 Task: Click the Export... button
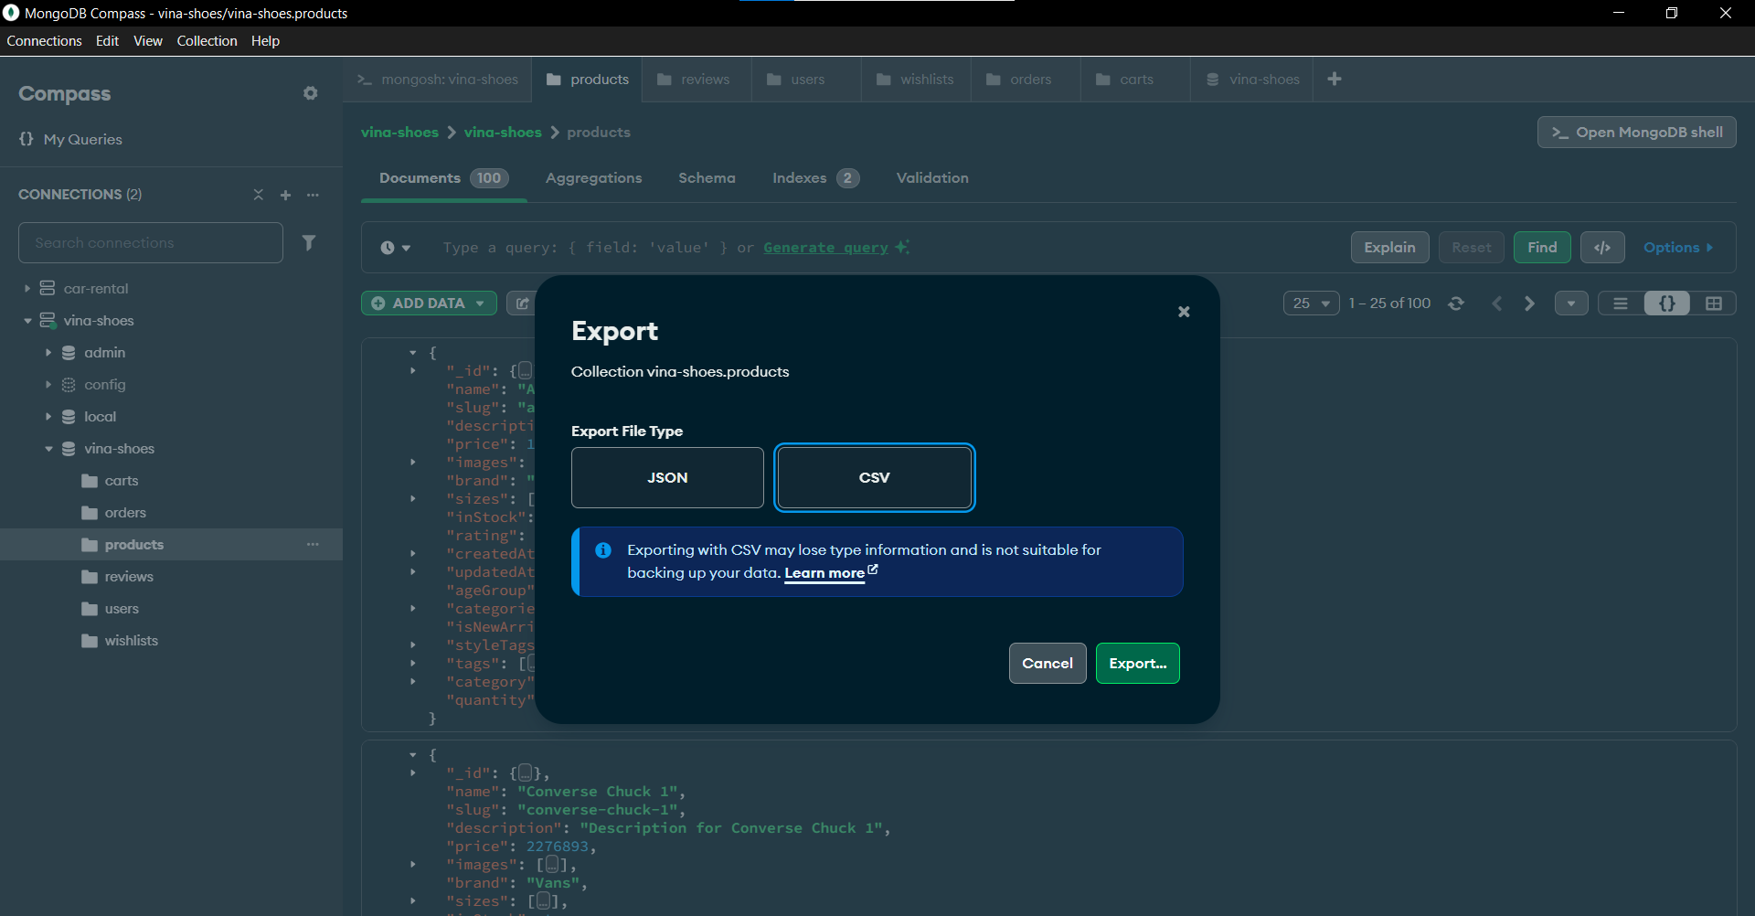coord(1137,664)
